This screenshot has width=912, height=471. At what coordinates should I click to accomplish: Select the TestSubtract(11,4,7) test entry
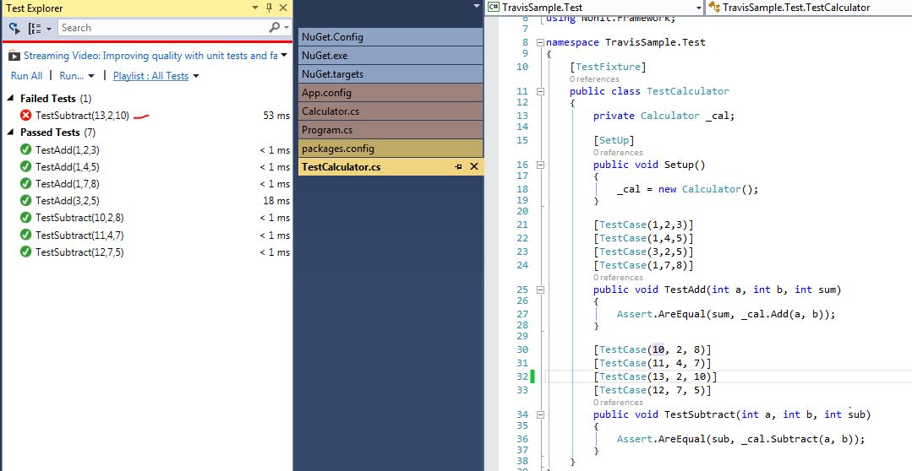tap(79, 235)
